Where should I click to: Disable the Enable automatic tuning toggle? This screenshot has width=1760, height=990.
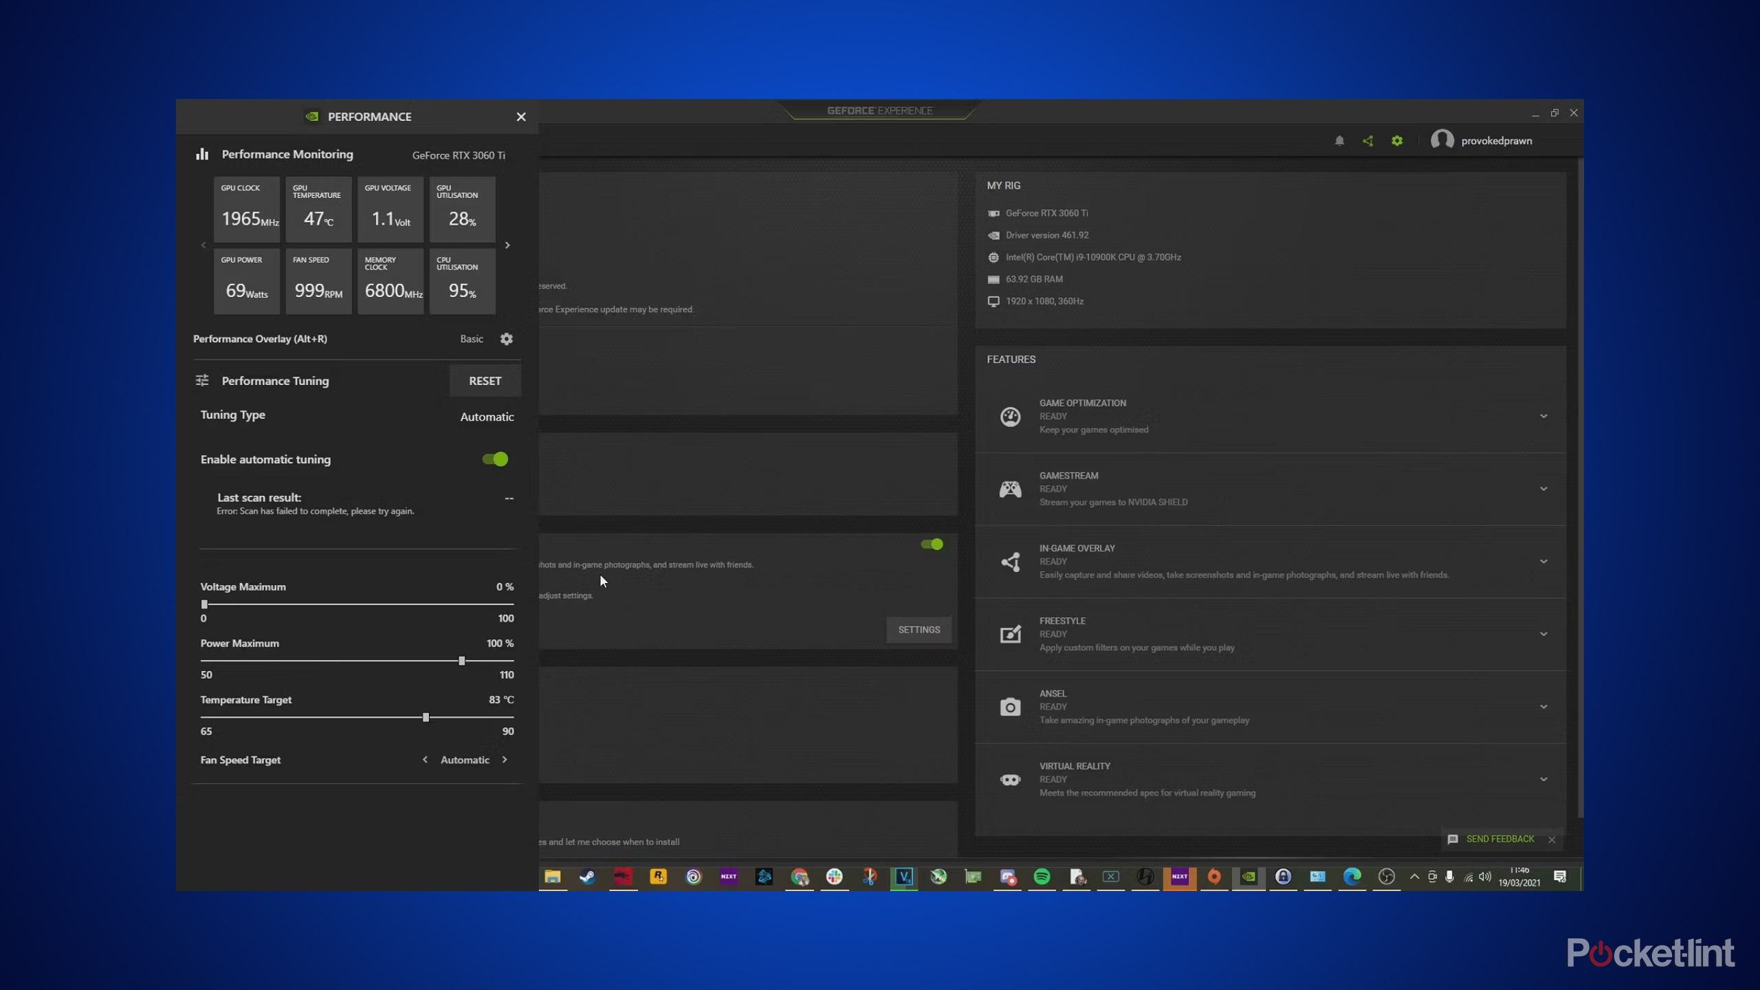point(495,459)
